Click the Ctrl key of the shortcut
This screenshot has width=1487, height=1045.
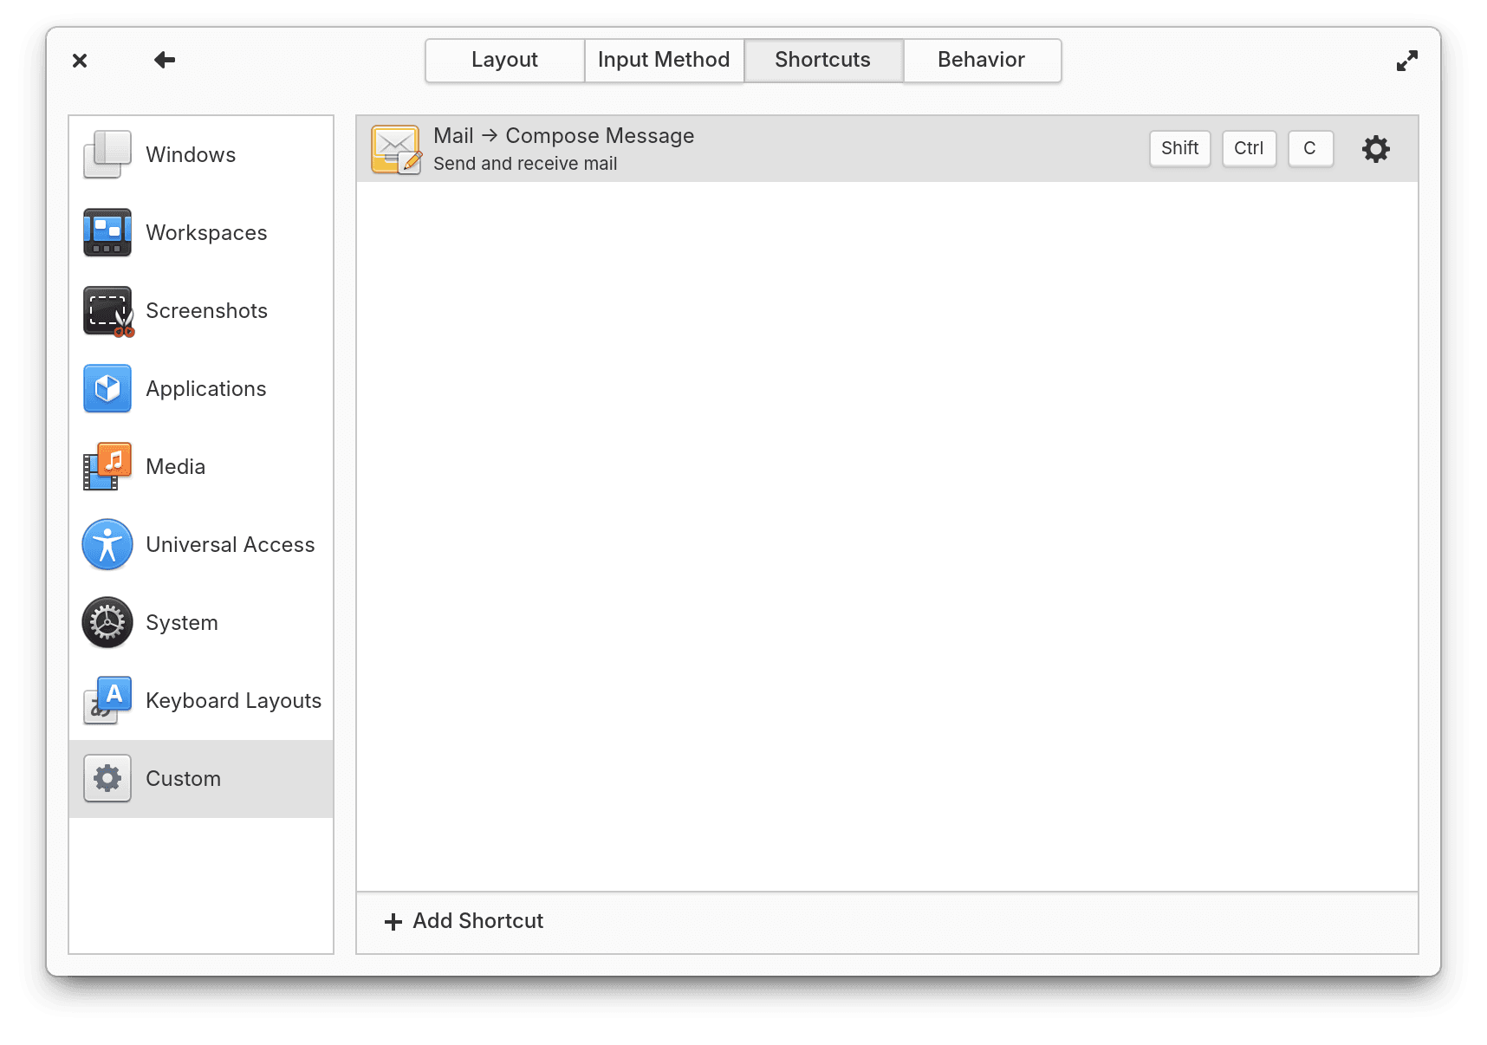(1249, 148)
